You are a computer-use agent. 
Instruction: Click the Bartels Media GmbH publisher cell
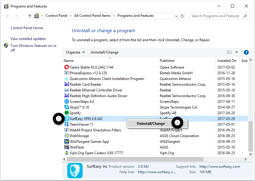click(x=176, y=73)
